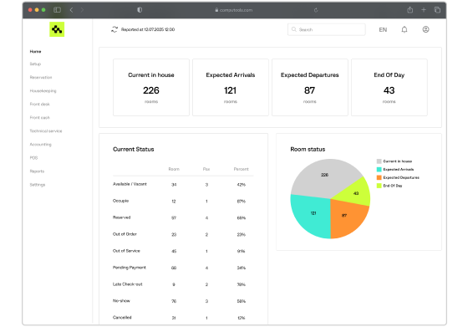Click the gray Current in house legend swatch

[379, 161]
